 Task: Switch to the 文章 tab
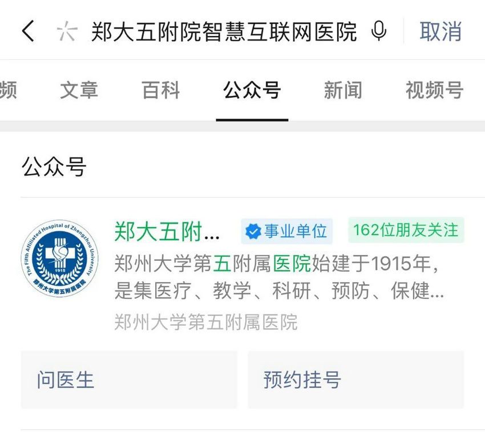[x=79, y=90]
